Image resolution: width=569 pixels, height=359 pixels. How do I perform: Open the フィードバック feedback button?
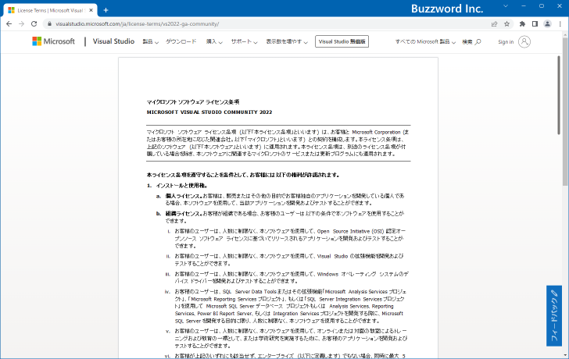(553, 315)
